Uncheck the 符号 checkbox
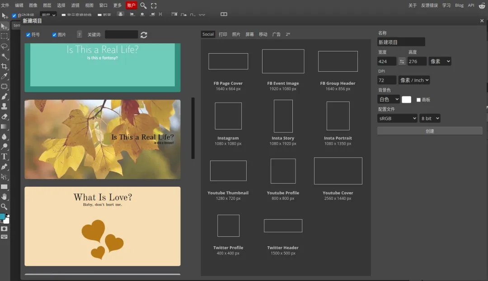Screen dimensions: 488x281 [28, 35]
